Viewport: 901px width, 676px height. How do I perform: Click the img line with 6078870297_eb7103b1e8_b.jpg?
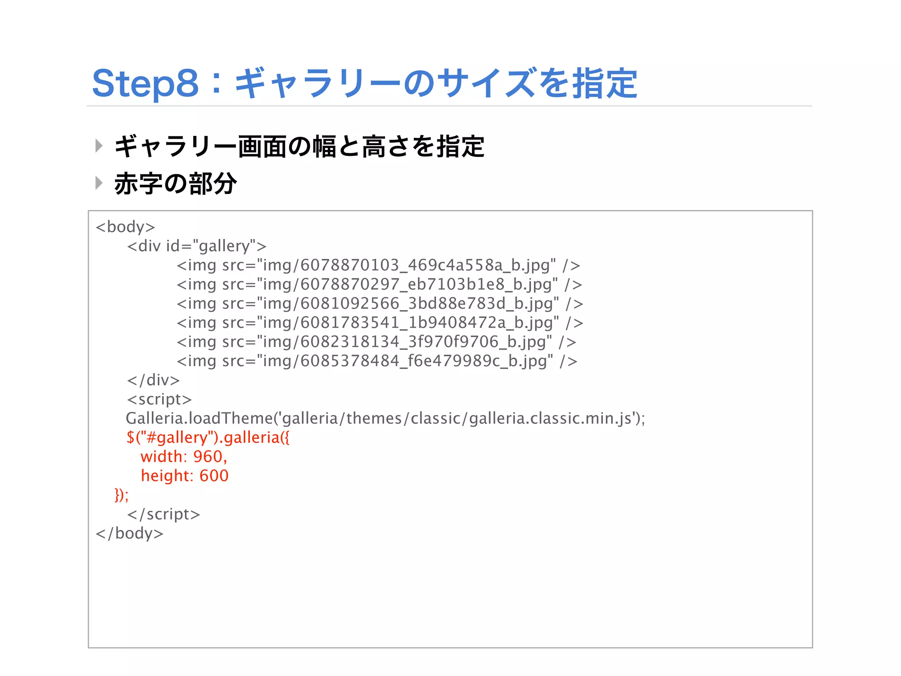coord(379,284)
